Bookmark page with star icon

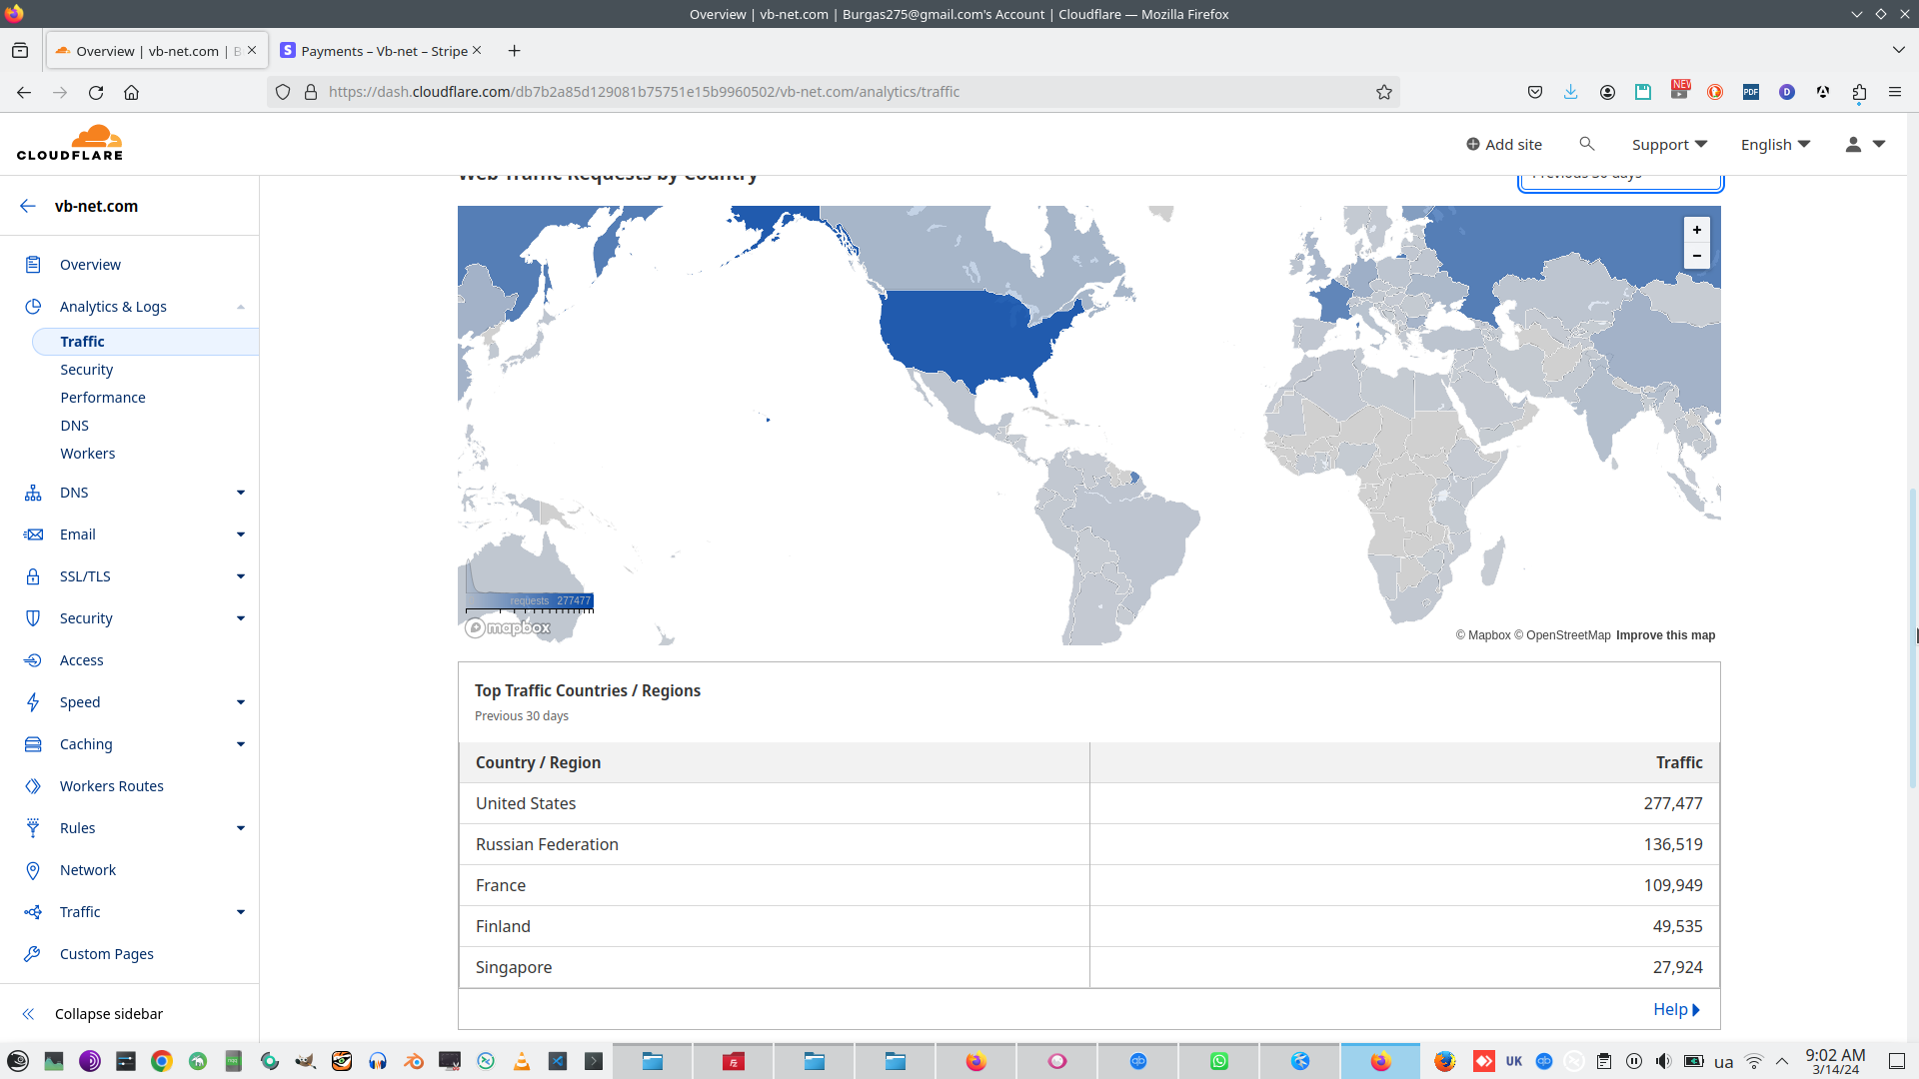click(x=1383, y=92)
